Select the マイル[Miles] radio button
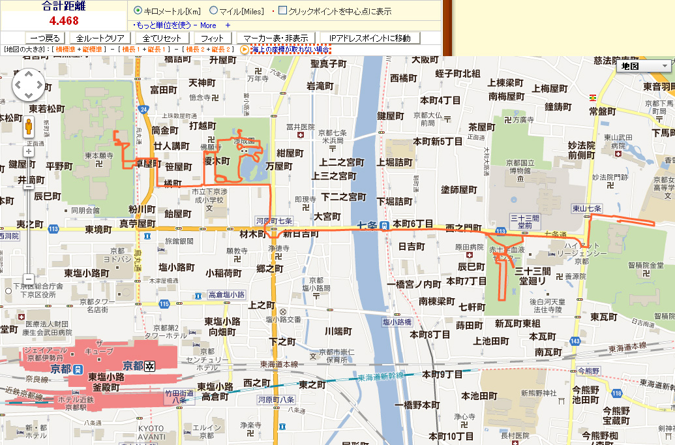Screen dimensions: 675x445 [214, 11]
